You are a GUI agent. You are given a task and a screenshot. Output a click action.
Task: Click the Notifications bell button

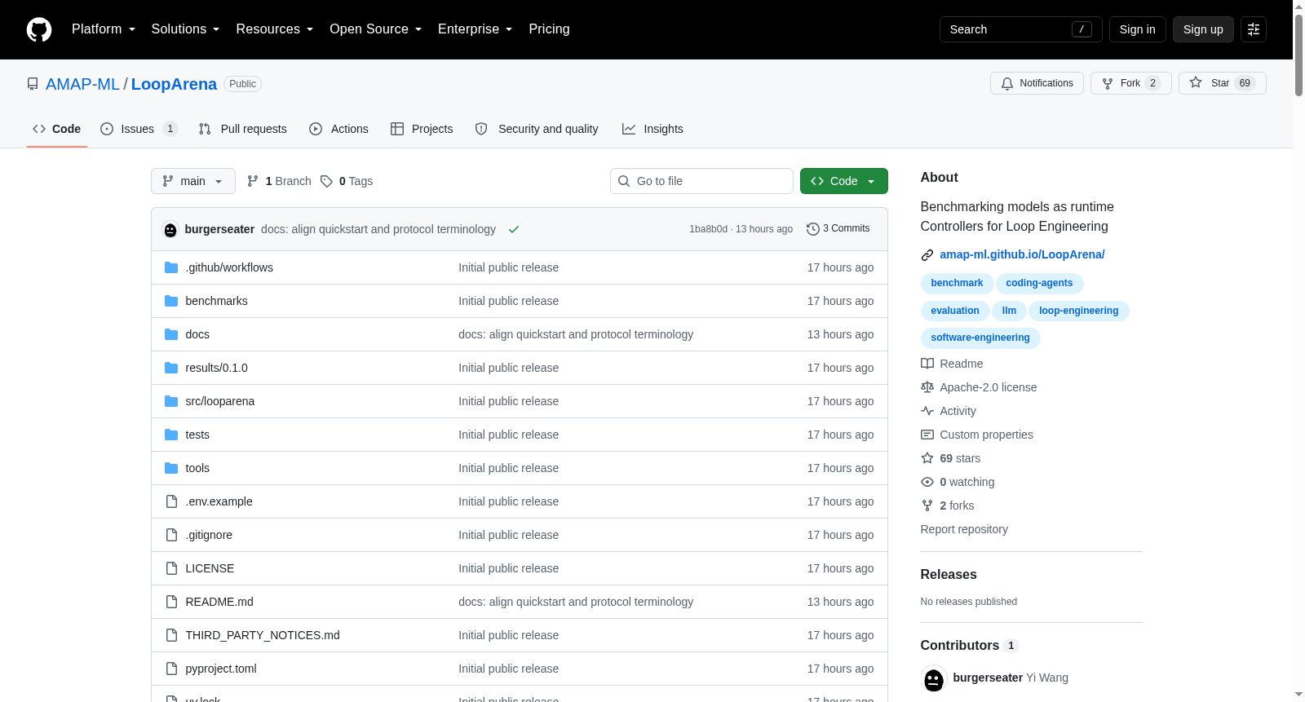[x=1037, y=83]
